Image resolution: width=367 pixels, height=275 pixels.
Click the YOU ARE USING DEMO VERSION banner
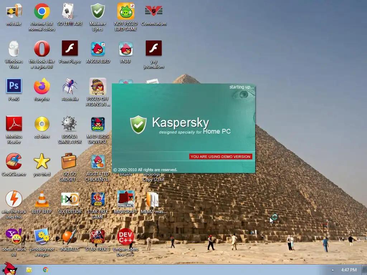point(220,156)
